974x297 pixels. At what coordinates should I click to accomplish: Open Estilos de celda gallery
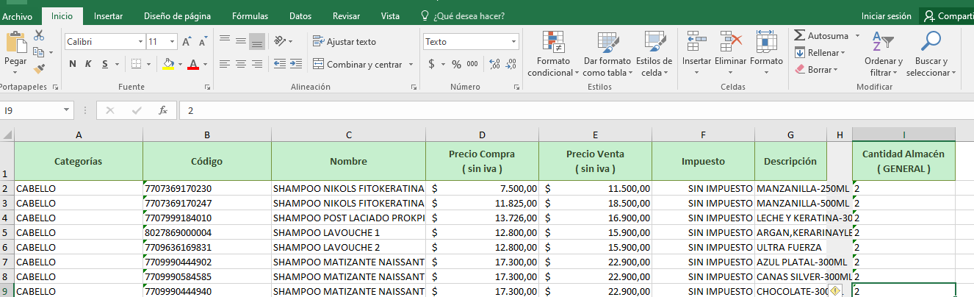654,54
